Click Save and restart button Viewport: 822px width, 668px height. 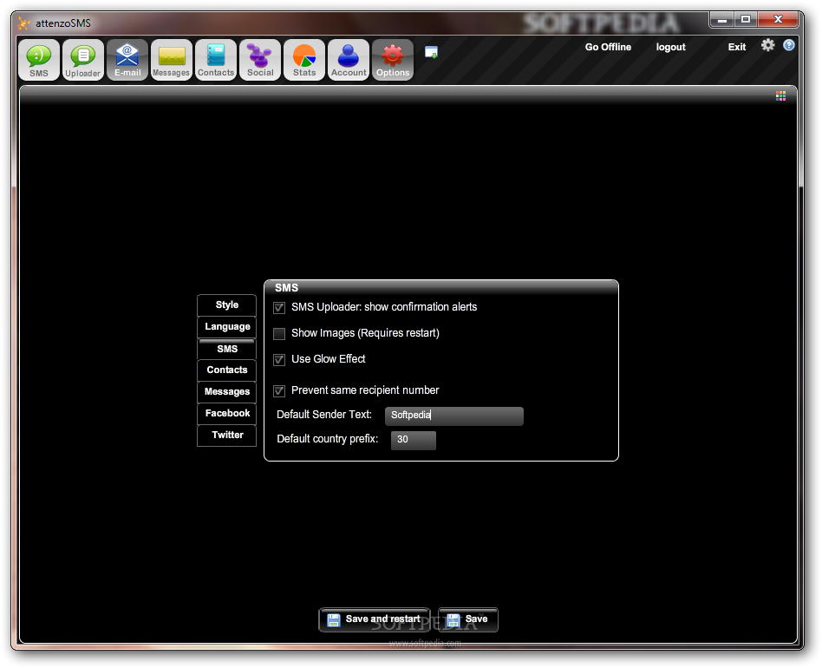tap(375, 619)
